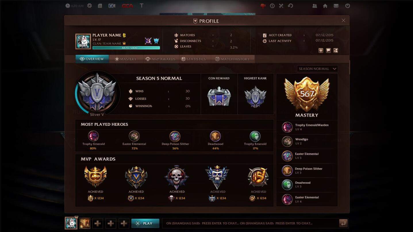The image size is (413, 232).
Task: Click the chat send enter button
Action: 343,223
